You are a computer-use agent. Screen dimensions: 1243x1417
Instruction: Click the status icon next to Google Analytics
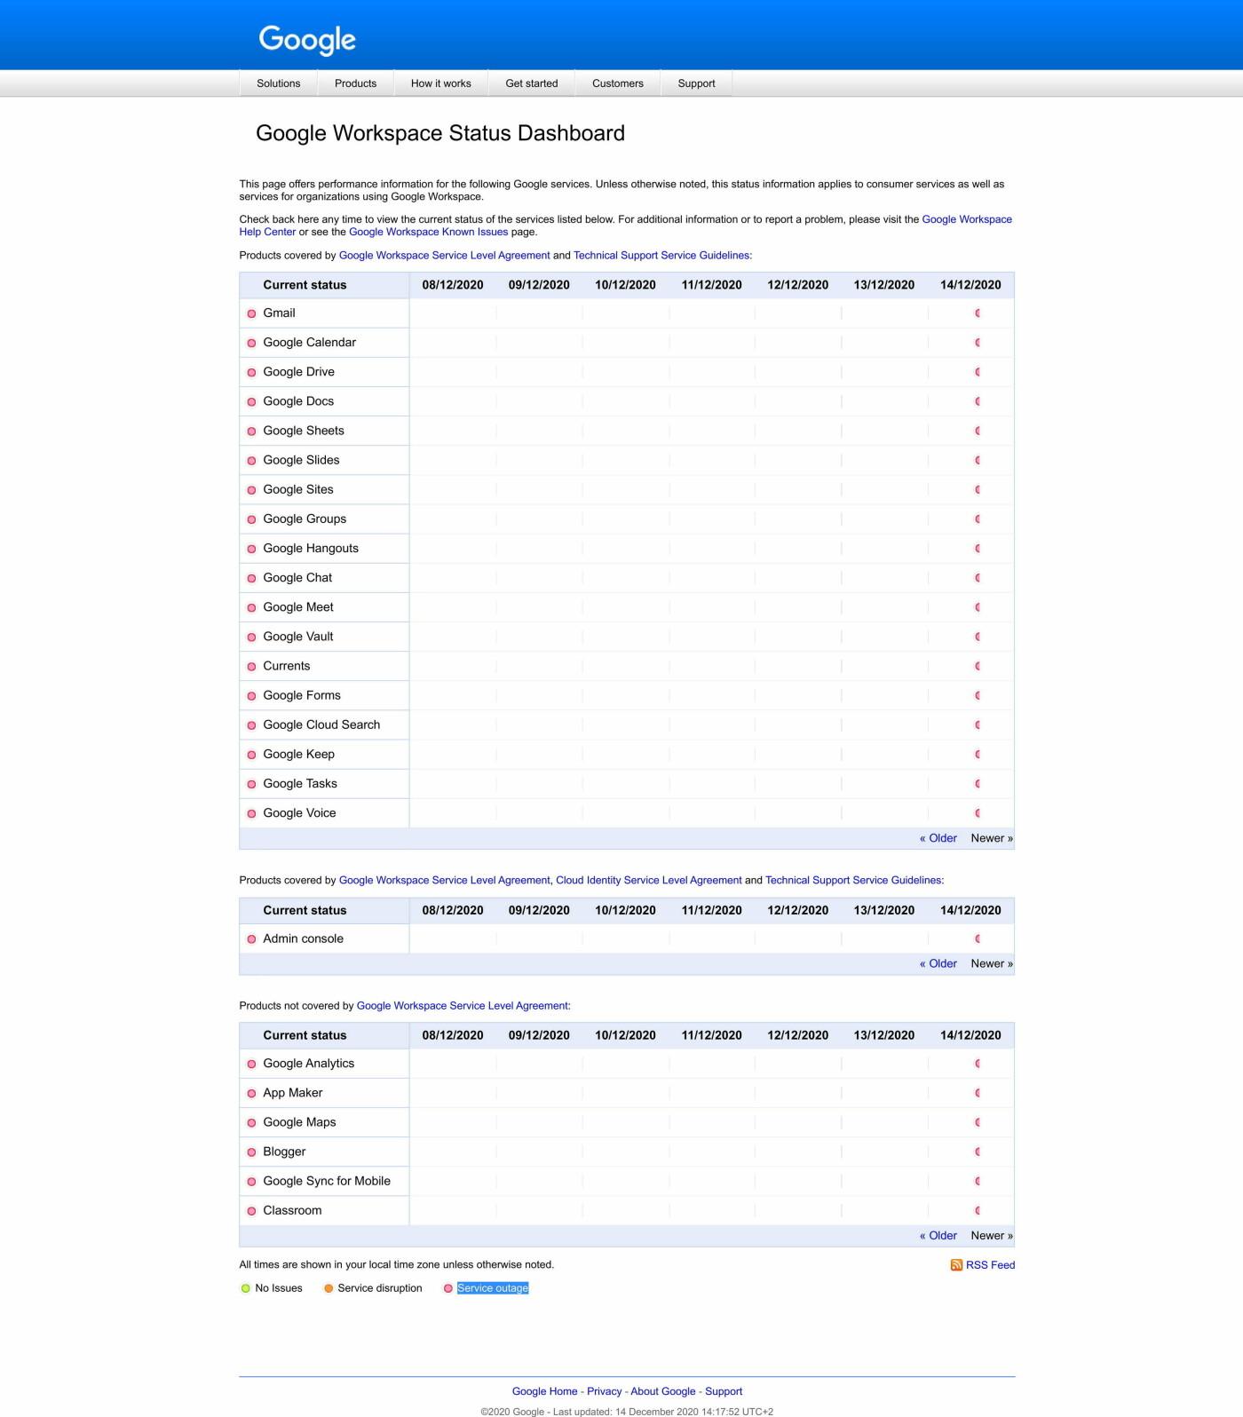(x=251, y=1064)
